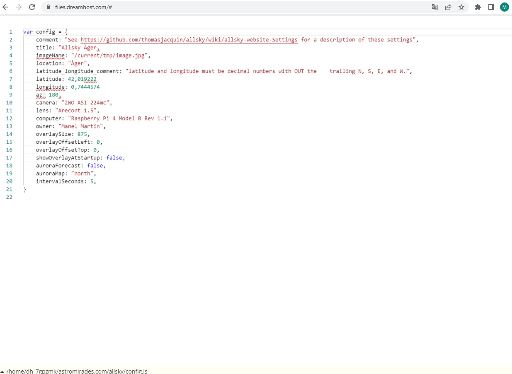Open the extensions puzzle icon
Screen dimensions: 512x374
(478, 7)
